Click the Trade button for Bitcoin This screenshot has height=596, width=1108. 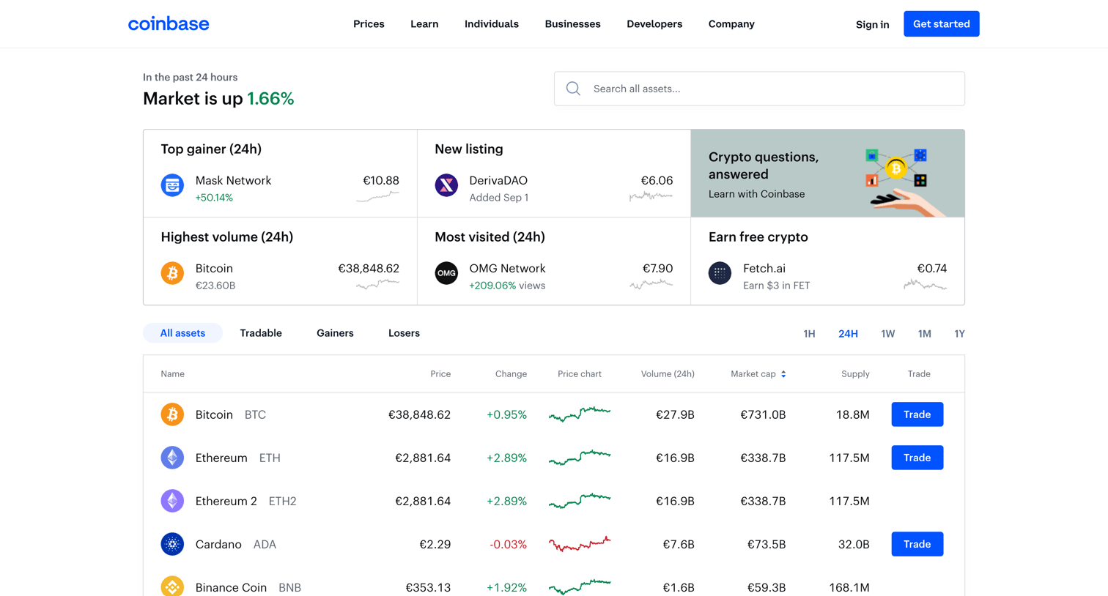(x=917, y=414)
